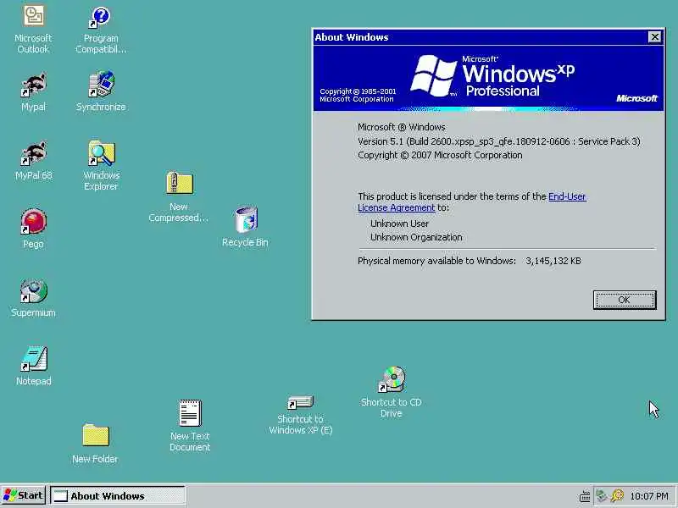Select the Notepad desktop shortcut
678x508 pixels.
[x=33, y=366]
